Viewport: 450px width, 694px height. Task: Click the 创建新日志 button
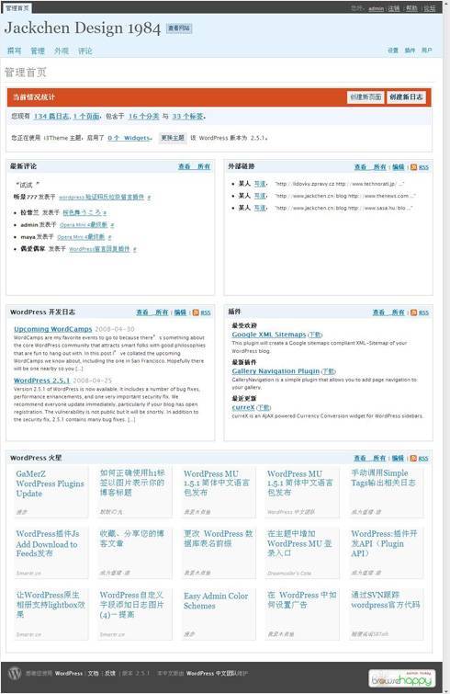406,97
